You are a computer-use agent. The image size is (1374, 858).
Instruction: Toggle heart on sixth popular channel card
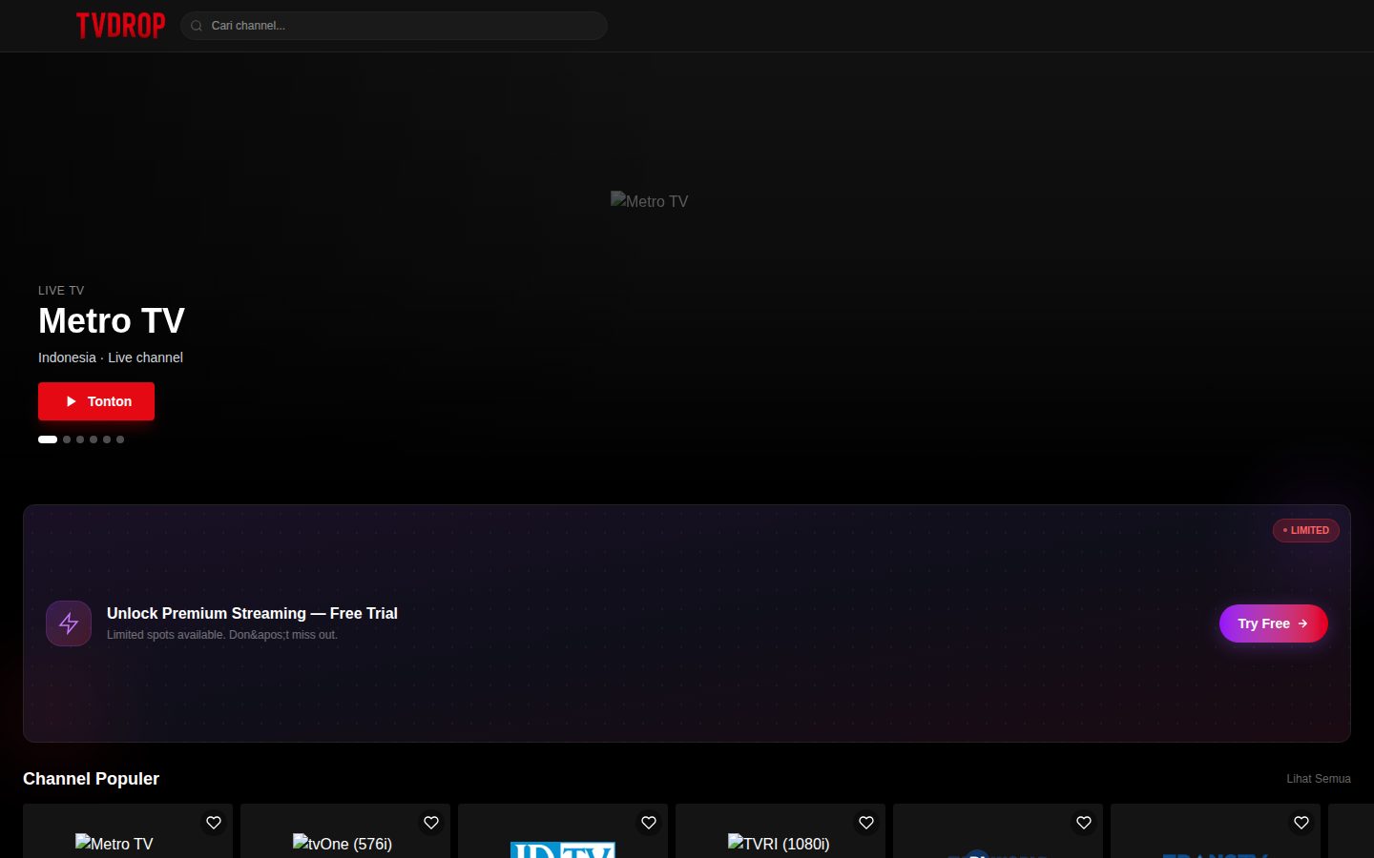1301,823
